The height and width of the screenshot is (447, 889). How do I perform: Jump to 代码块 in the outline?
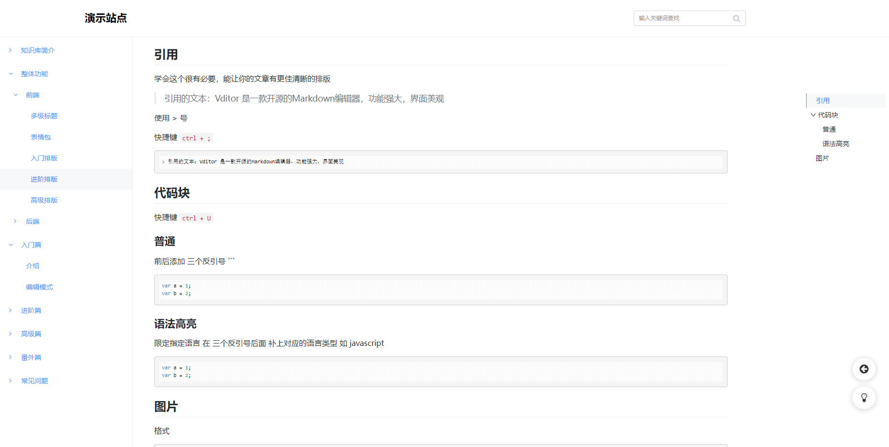pyautogui.click(x=828, y=115)
